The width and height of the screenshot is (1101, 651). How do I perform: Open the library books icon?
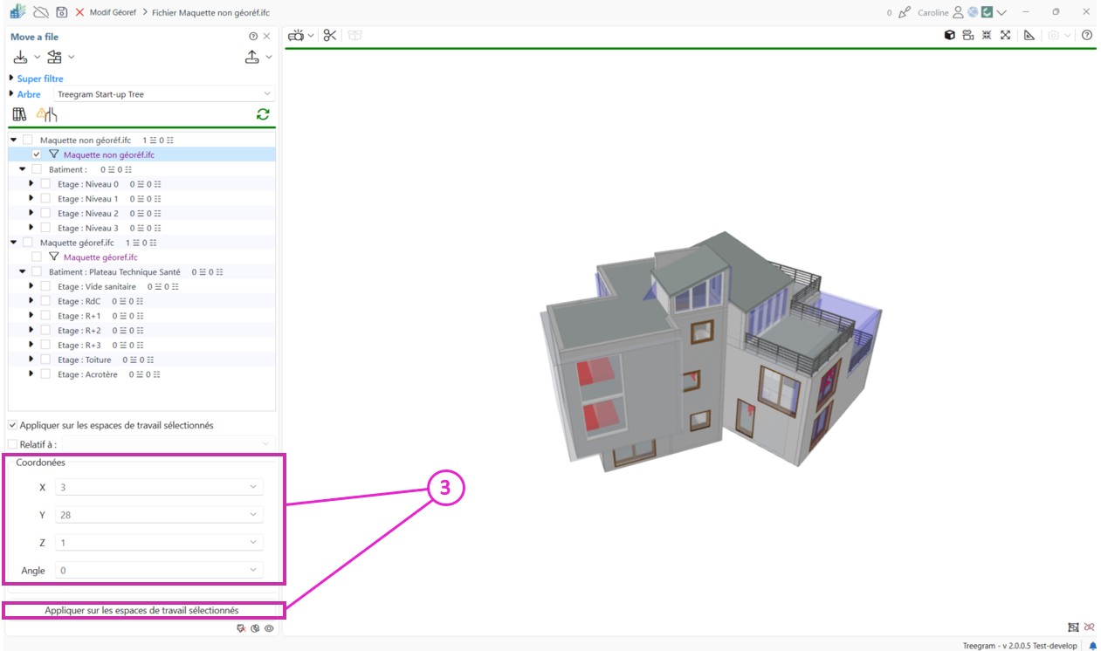(19, 114)
